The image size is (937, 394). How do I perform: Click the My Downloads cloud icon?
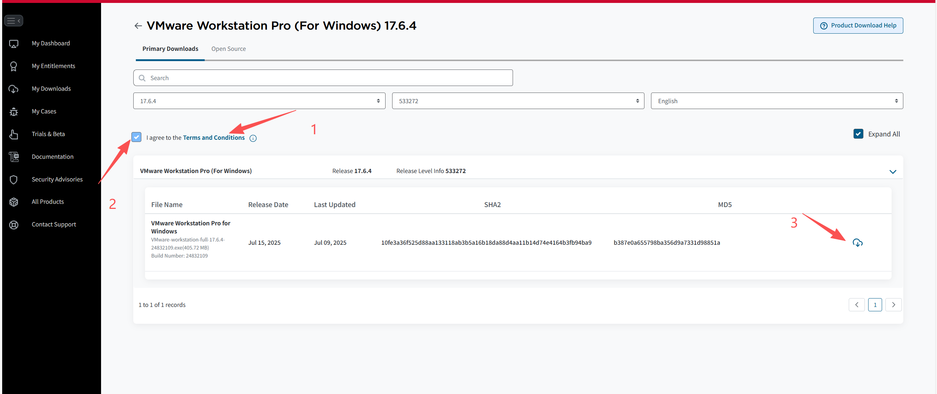pyautogui.click(x=14, y=89)
